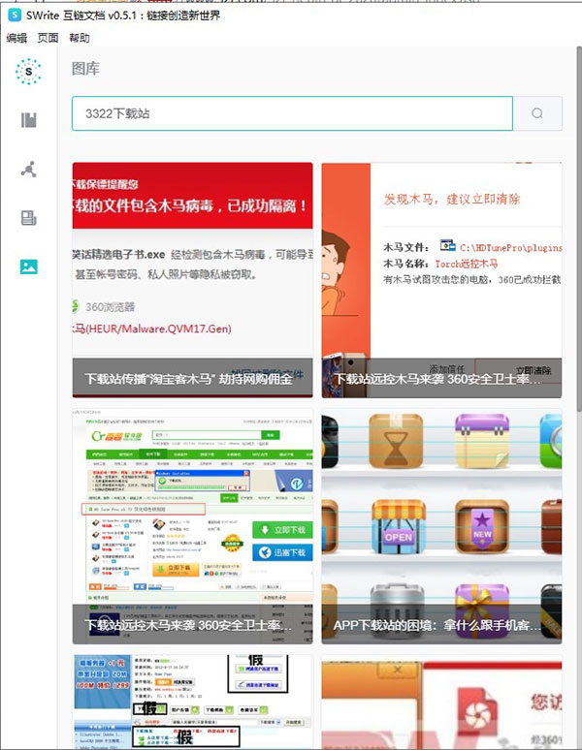Click the SWrite app icon in title bar
The height and width of the screenshot is (750, 582).
click(15, 15)
